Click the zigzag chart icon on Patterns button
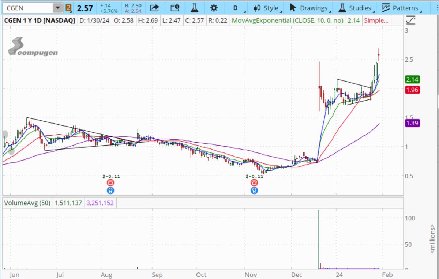The height and width of the screenshot is (279, 439). (x=386, y=8)
